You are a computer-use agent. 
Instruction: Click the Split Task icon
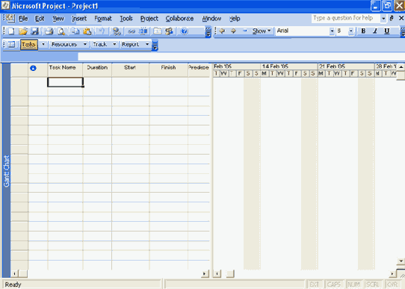pos(143,31)
